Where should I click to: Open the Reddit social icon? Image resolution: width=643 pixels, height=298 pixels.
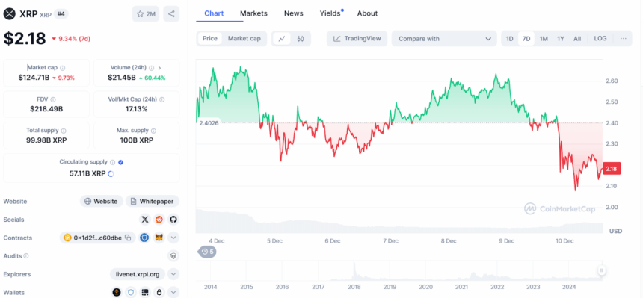pos(159,220)
